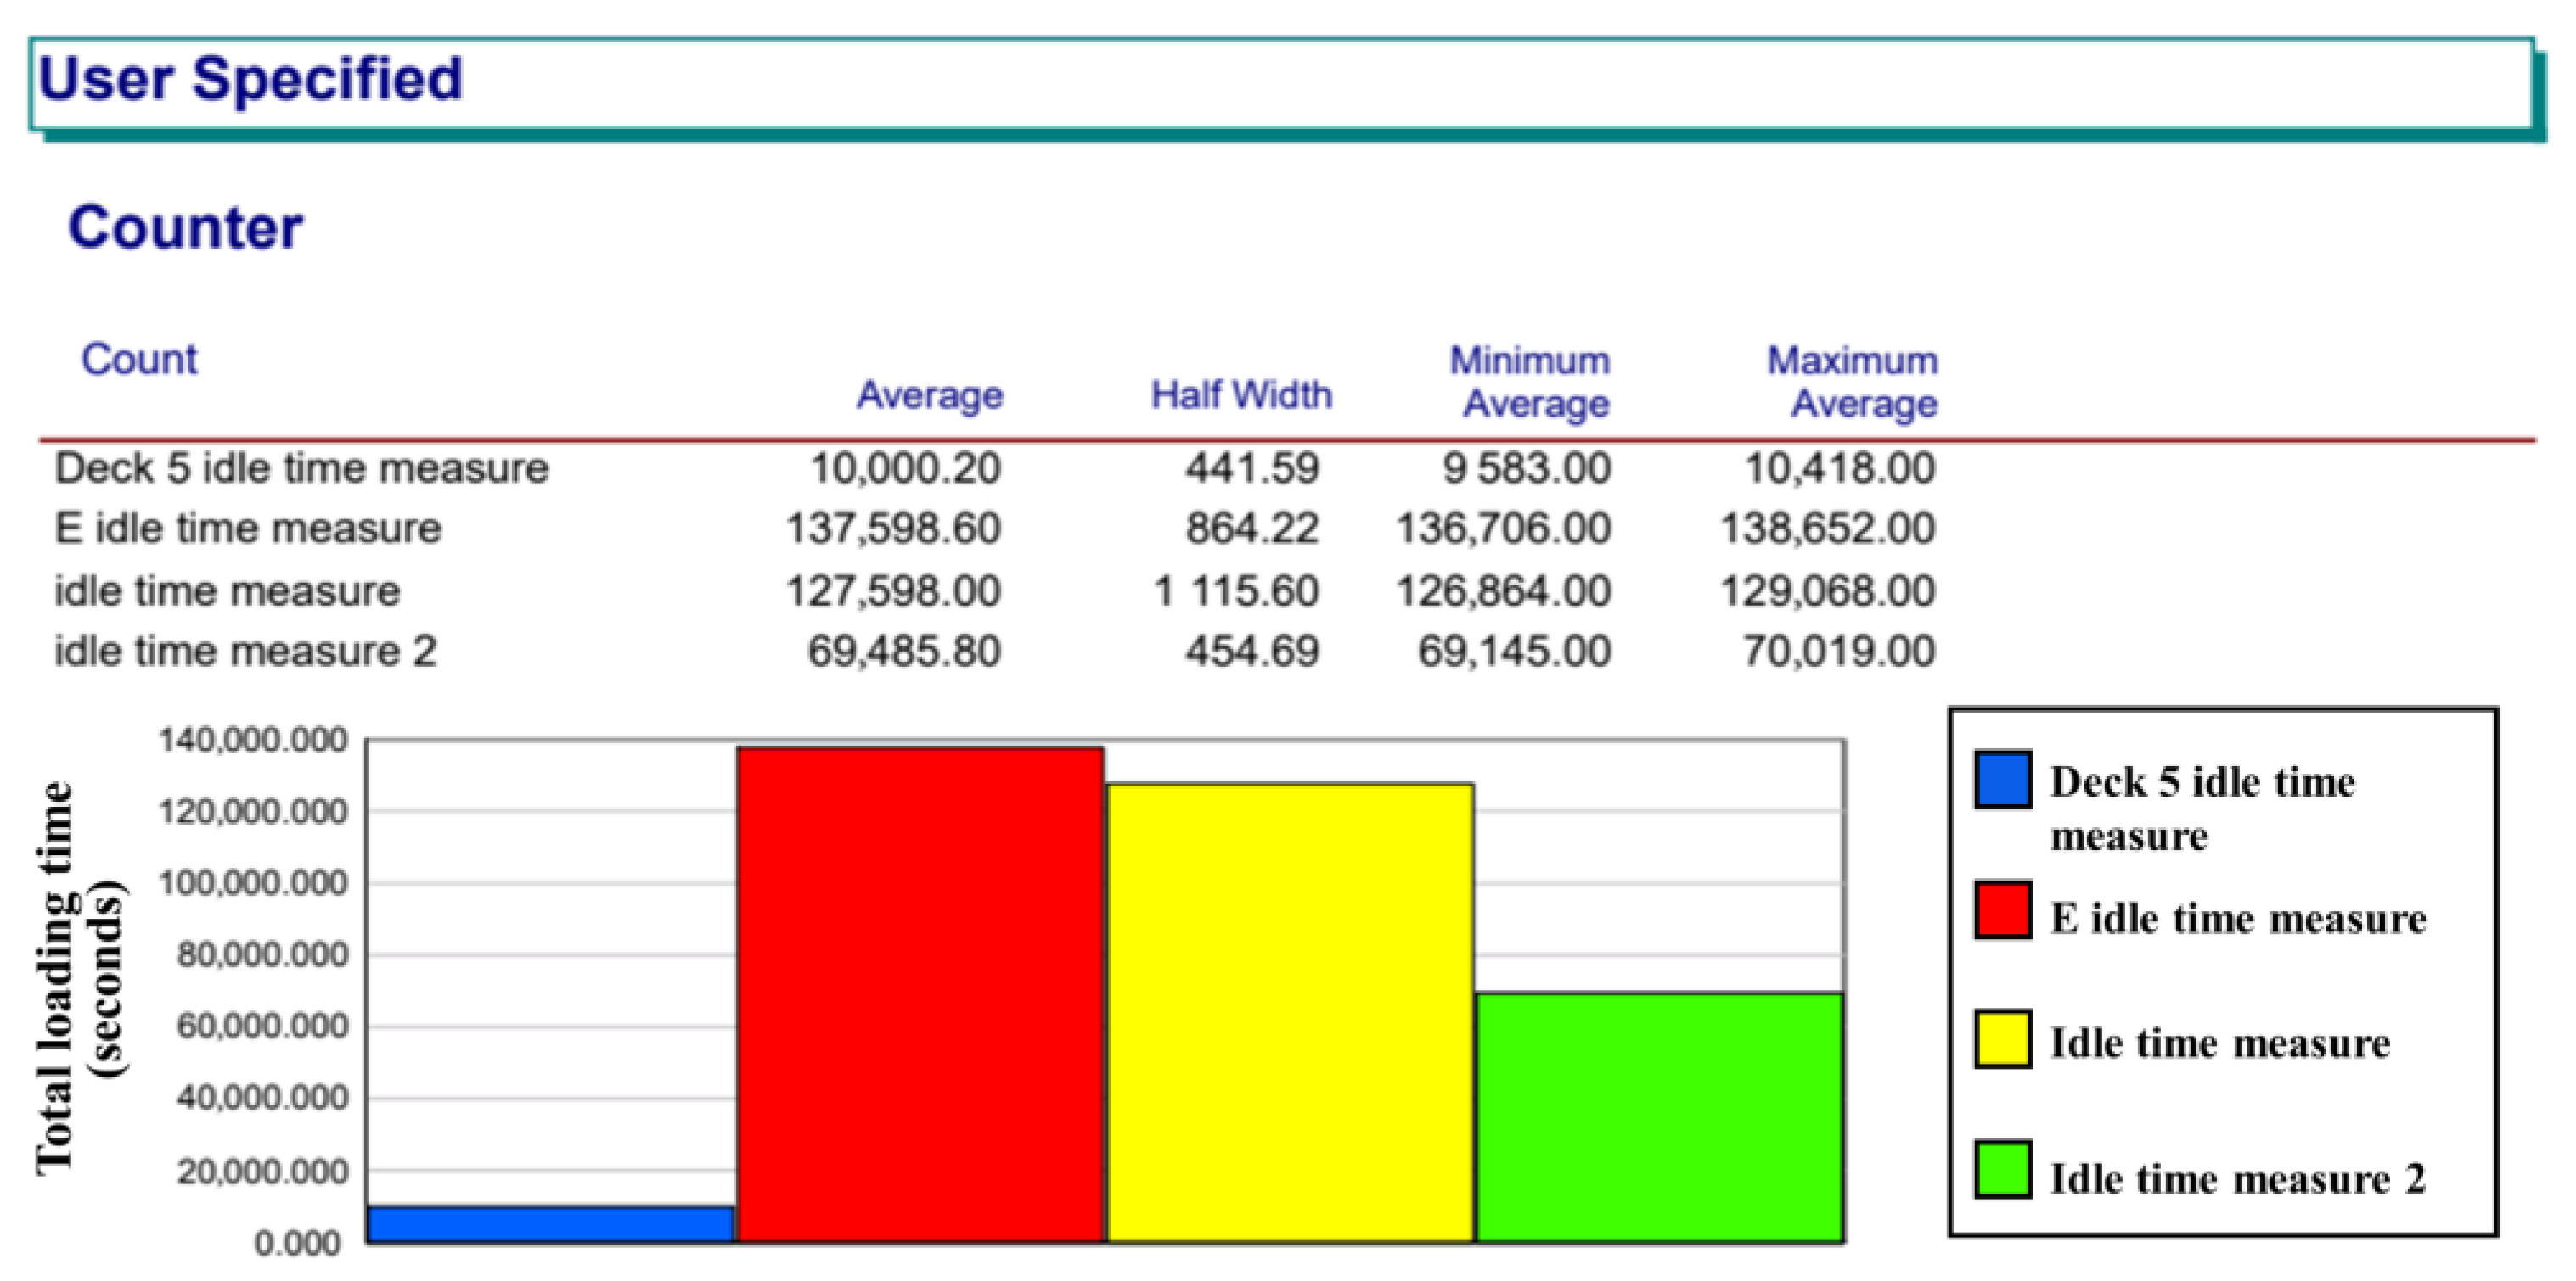Select the E idle time measure row label
Screen dimensions: 2576x1281
click(247, 529)
